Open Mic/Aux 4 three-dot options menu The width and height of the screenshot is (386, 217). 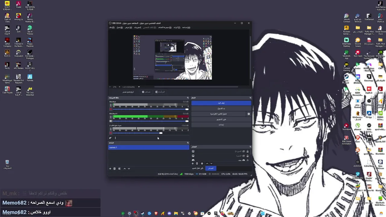(x=111, y=117)
